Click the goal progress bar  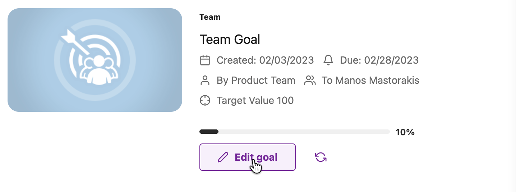pos(295,132)
